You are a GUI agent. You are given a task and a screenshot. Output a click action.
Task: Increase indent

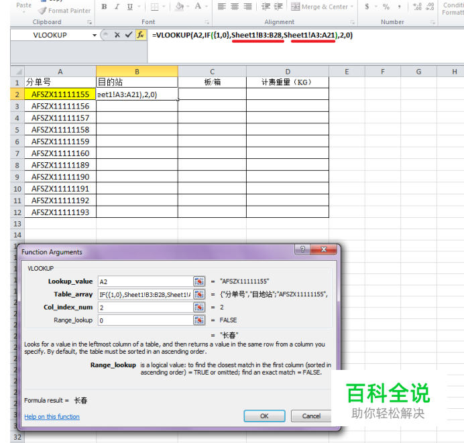278,7
